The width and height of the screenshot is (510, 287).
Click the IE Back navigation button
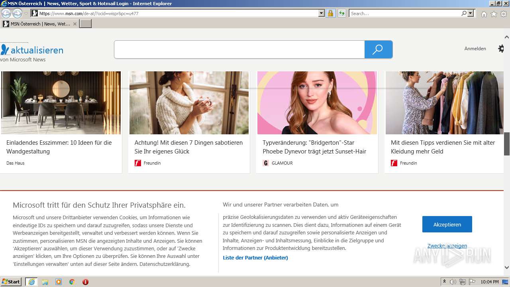tap(6, 13)
